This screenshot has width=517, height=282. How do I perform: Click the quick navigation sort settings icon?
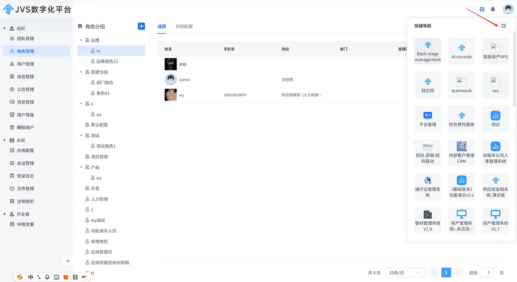point(503,26)
